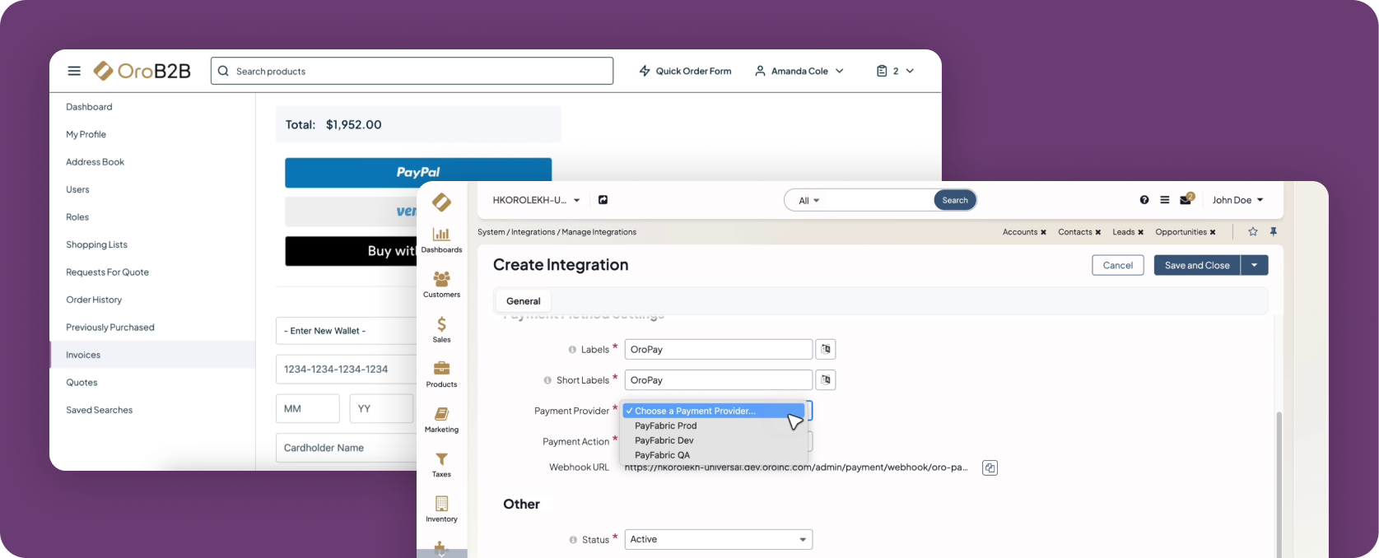Click the Labels input field

(x=719, y=350)
